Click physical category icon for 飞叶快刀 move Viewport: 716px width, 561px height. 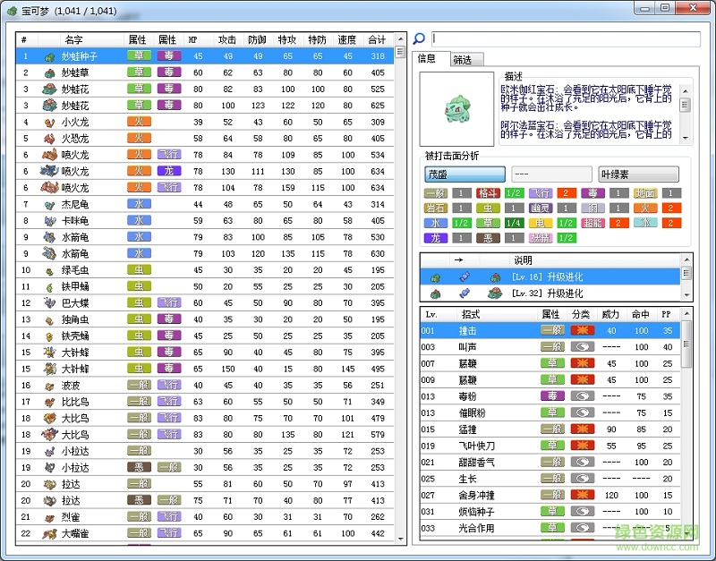(x=582, y=445)
